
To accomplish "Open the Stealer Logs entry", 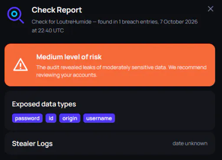I will tap(110, 144).
